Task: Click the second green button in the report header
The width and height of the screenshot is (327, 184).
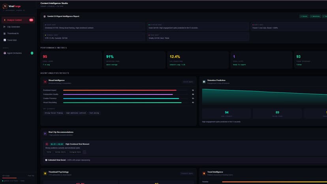Action: point(315,16)
